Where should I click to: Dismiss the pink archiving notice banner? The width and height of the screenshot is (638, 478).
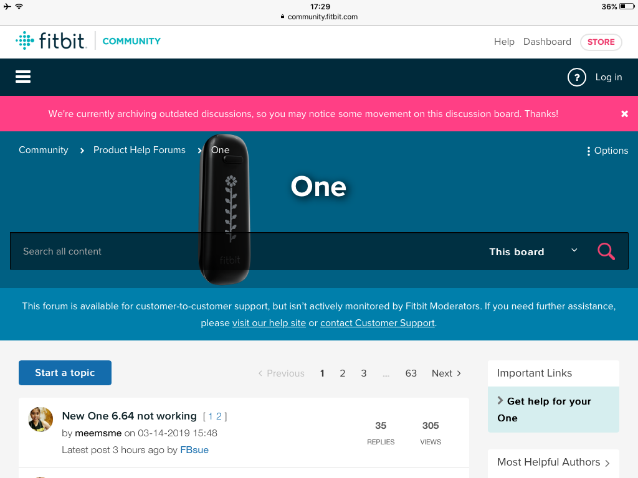pyautogui.click(x=624, y=114)
